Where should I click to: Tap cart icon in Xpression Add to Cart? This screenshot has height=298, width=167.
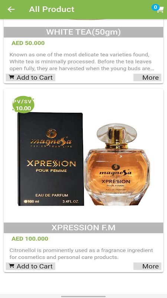click(12, 266)
